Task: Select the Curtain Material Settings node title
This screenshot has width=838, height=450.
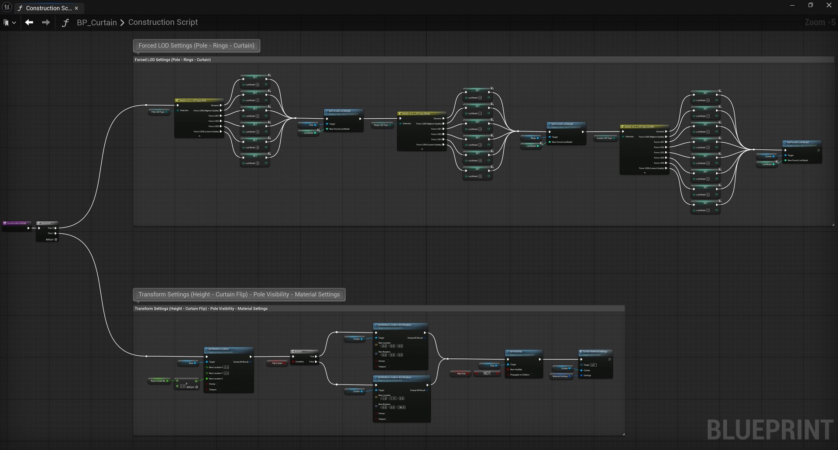Action: (595, 351)
